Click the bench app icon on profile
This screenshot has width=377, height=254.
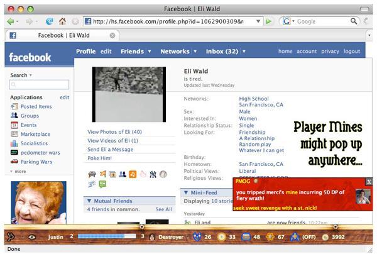92,174
